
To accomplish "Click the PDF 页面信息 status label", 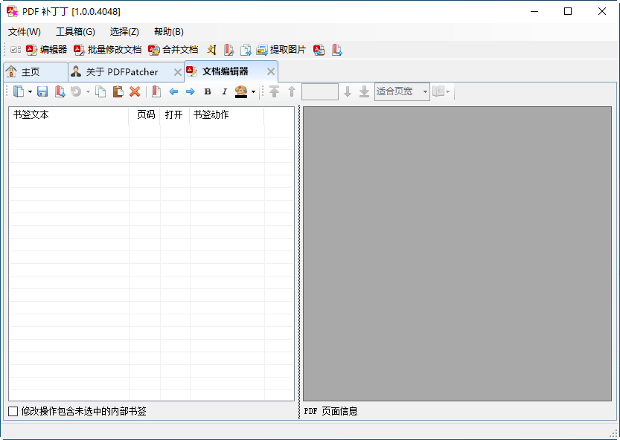I will (331, 412).
